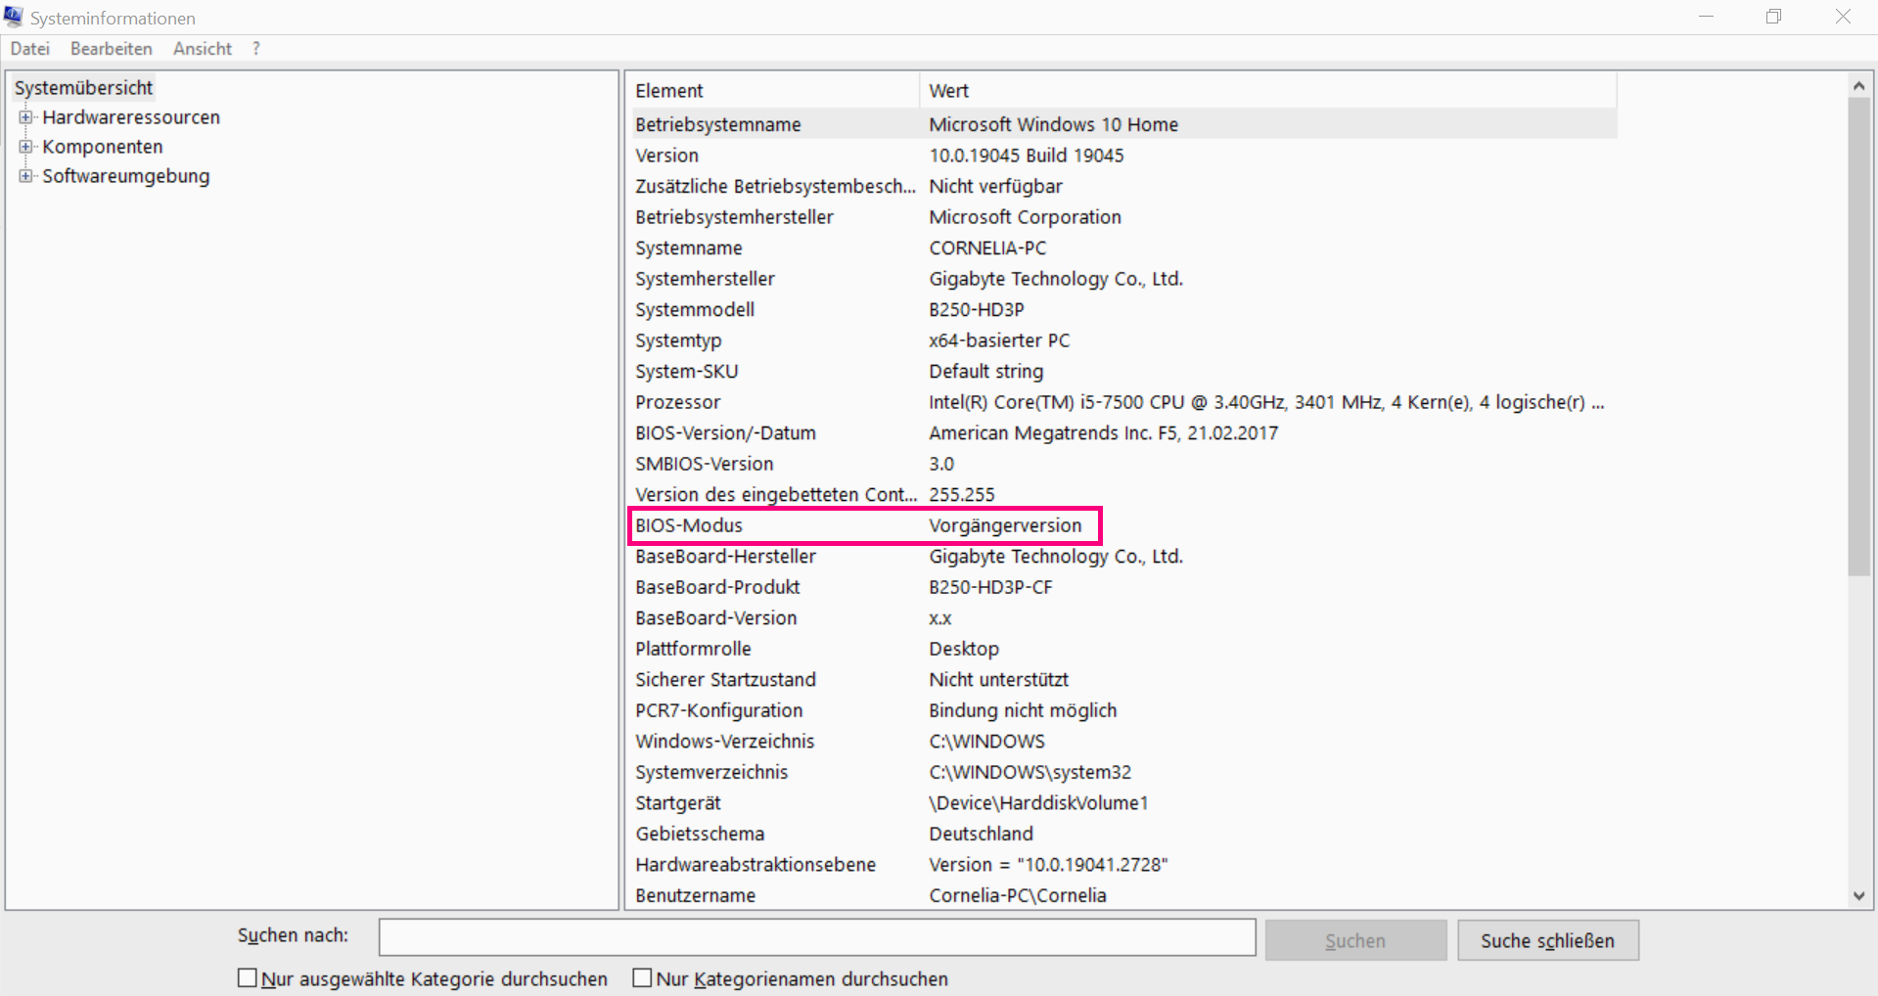Expand the Softwareumgebung tree node

point(25,176)
